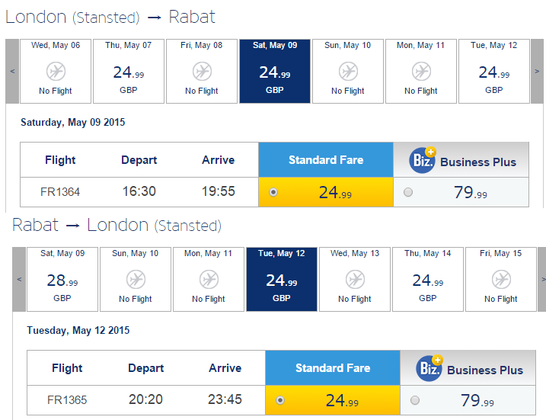Click no-flight plane icon for Wed, May 06
This screenshot has height=420, width=546.
tap(56, 72)
